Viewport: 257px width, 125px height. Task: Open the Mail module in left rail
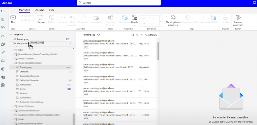click(x=3, y=11)
